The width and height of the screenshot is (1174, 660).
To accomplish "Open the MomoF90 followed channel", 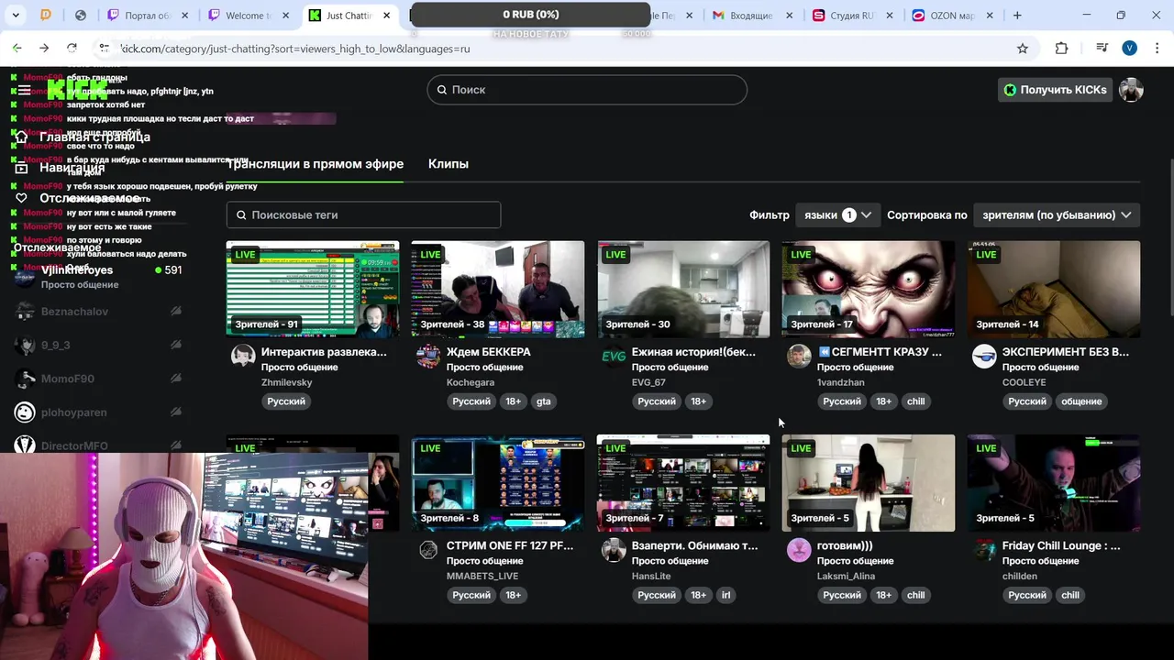I will click(x=99, y=379).
